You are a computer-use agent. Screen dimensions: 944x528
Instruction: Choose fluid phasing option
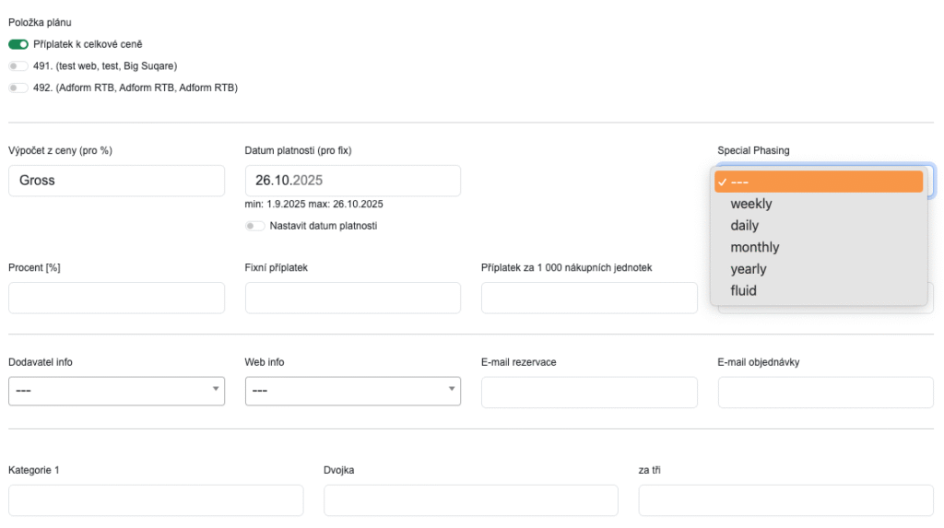tap(743, 290)
